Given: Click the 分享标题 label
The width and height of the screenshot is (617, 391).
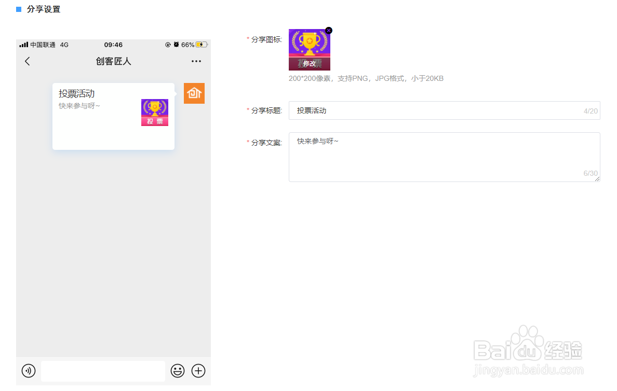Looking at the screenshot, I should pos(266,111).
